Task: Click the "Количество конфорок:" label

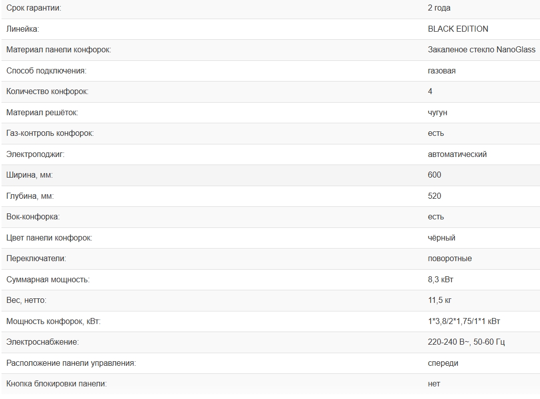Action: (47, 92)
